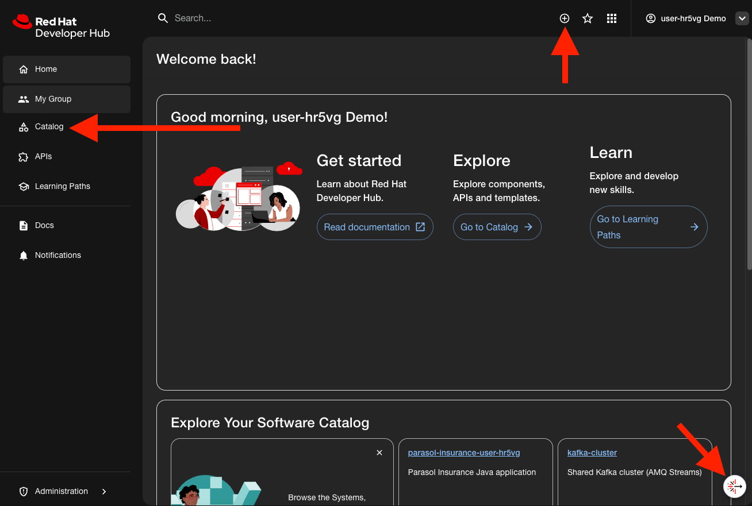This screenshot has width=752, height=506.
Task: Open the kafka-cluster link
Action: [592, 453]
